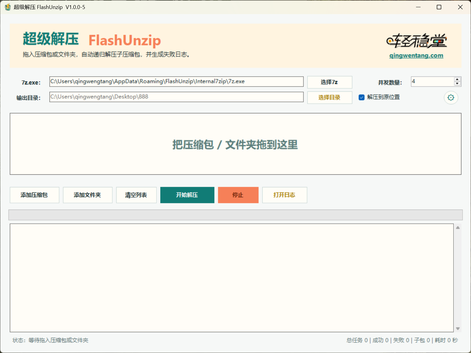The height and width of the screenshot is (353, 471).
Task: Click the 并发数量: label
Action: pos(390,82)
